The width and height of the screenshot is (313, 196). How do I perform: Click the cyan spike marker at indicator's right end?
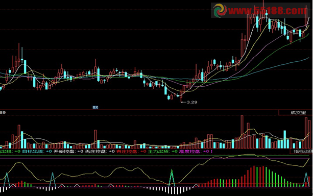point(306,180)
